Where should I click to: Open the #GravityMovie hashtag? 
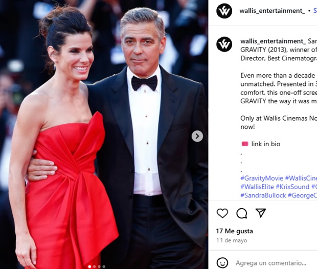click(x=262, y=178)
